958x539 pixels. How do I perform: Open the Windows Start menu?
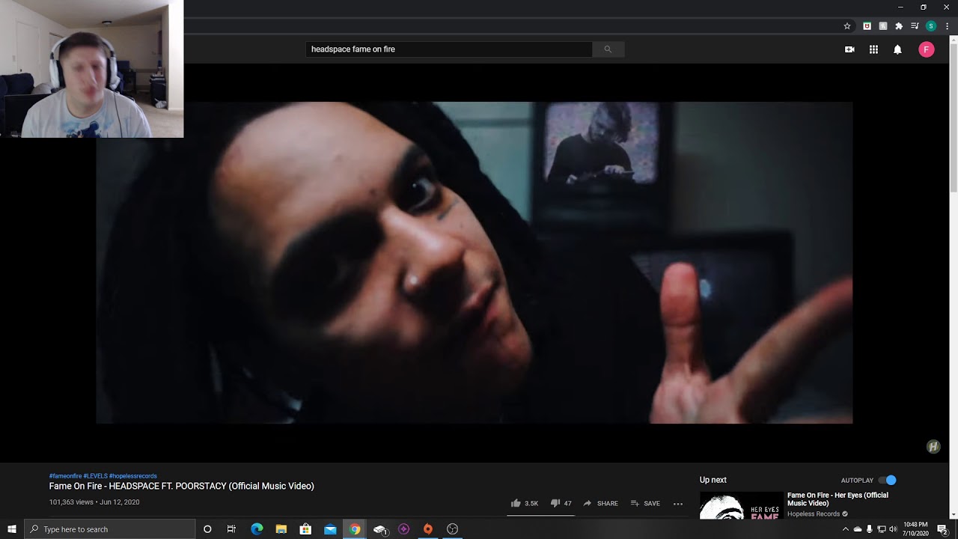pyautogui.click(x=12, y=529)
